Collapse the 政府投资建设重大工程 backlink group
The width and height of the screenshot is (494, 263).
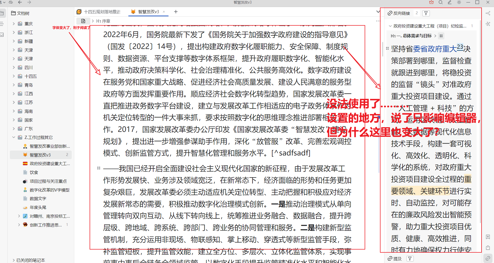pyautogui.click(x=390, y=26)
